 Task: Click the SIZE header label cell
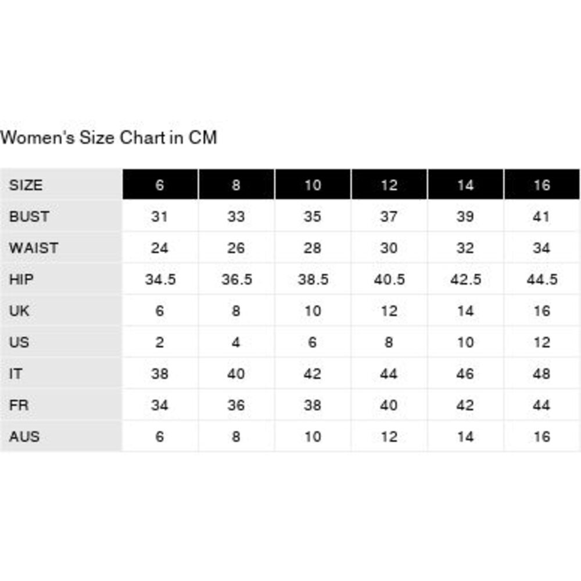tap(61, 185)
